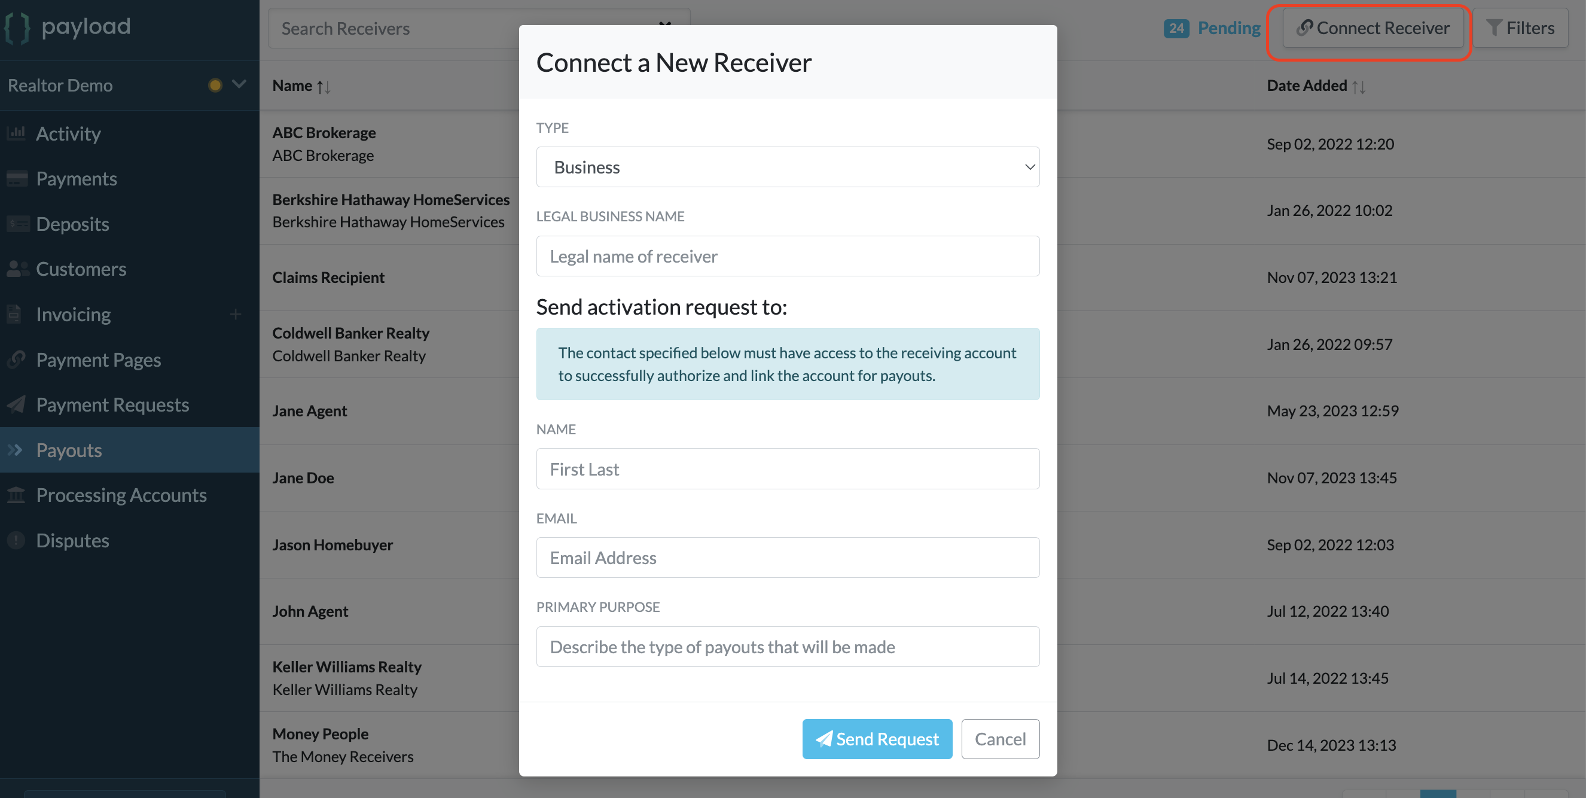Expand the Realtor Demo account chevron
The width and height of the screenshot is (1586, 798).
(x=239, y=84)
